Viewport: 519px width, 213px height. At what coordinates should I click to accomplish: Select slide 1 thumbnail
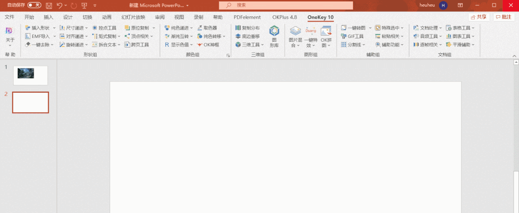(30, 75)
